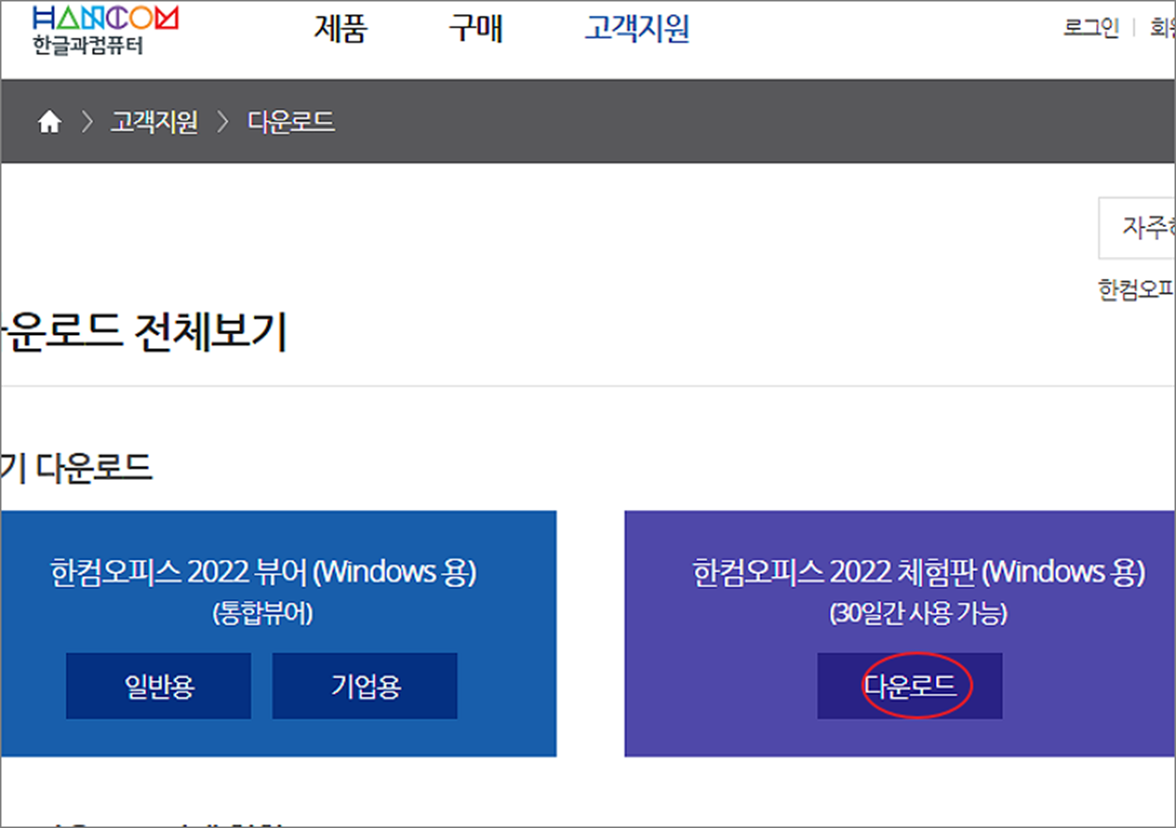Click the 한컴오피스 2022 뷰어 title
Image resolution: width=1176 pixels, height=828 pixels.
click(x=263, y=572)
